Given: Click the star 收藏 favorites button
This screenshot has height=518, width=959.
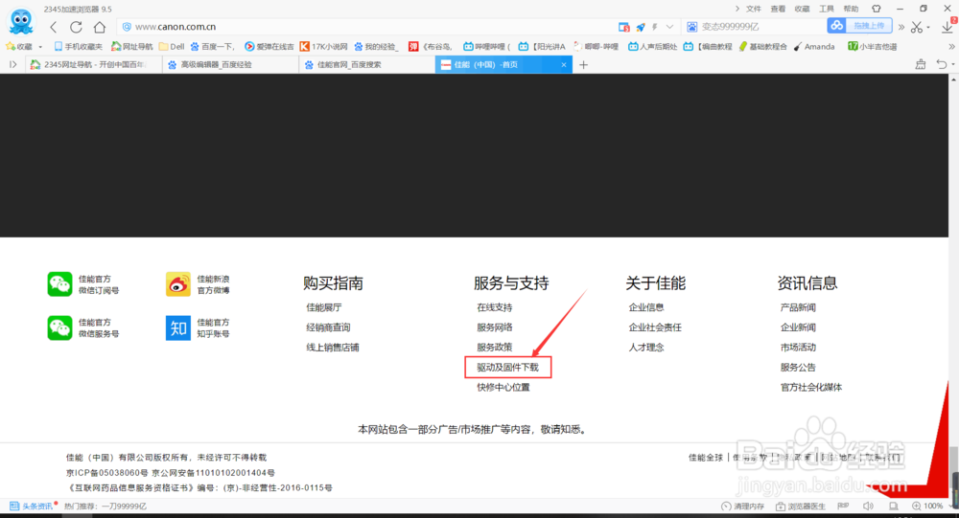Looking at the screenshot, I should [19, 46].
